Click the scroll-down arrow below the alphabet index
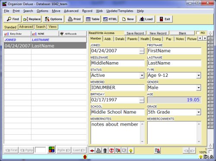Screen dimensions: 216x161 coord(210,146)
